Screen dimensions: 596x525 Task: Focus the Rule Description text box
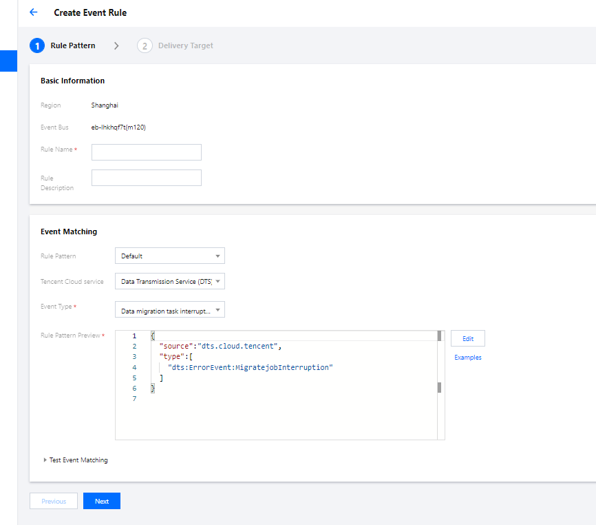point(147,178)
